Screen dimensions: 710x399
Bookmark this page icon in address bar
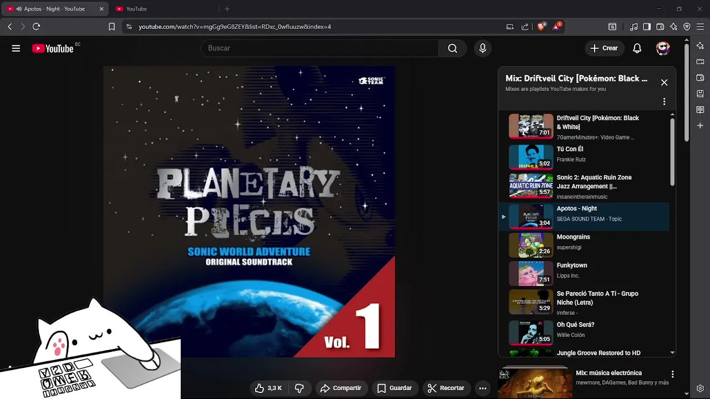click(111, 27)
